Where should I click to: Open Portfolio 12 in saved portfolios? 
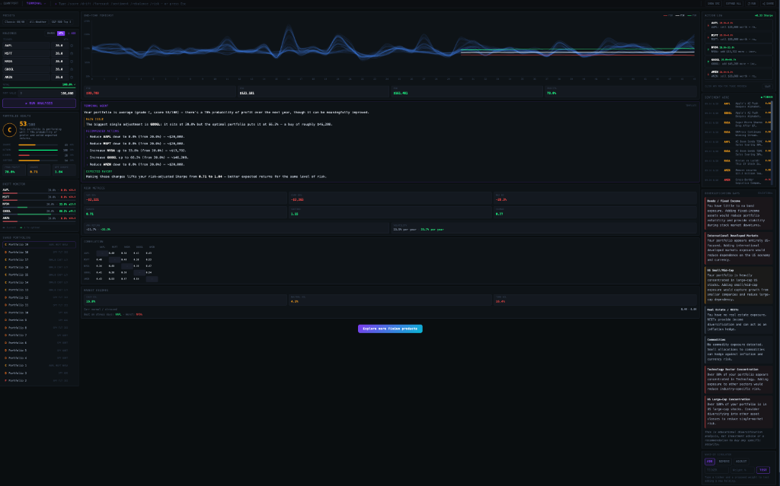tap(40, 297)
